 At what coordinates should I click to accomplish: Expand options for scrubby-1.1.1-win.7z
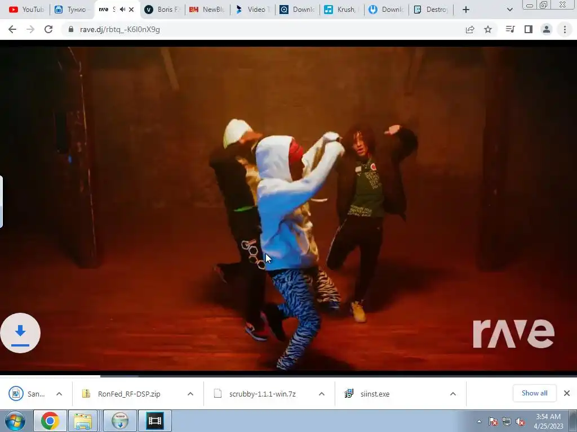coord(322,394)
